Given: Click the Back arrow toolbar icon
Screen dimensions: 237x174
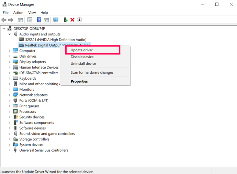Looking at the screenshot, I should (x=4, y=20).
